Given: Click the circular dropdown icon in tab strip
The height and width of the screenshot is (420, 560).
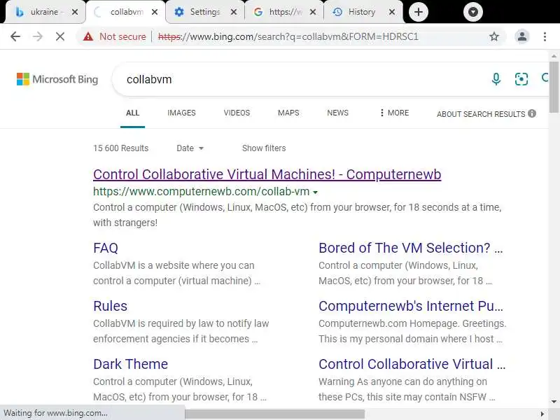Looking at the screenshot, I should [473, 12].
